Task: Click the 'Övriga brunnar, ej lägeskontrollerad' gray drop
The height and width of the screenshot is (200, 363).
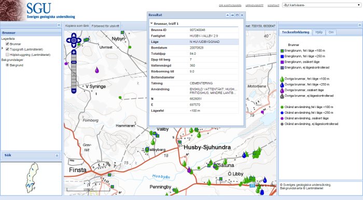Action: [x=282, y=96]
